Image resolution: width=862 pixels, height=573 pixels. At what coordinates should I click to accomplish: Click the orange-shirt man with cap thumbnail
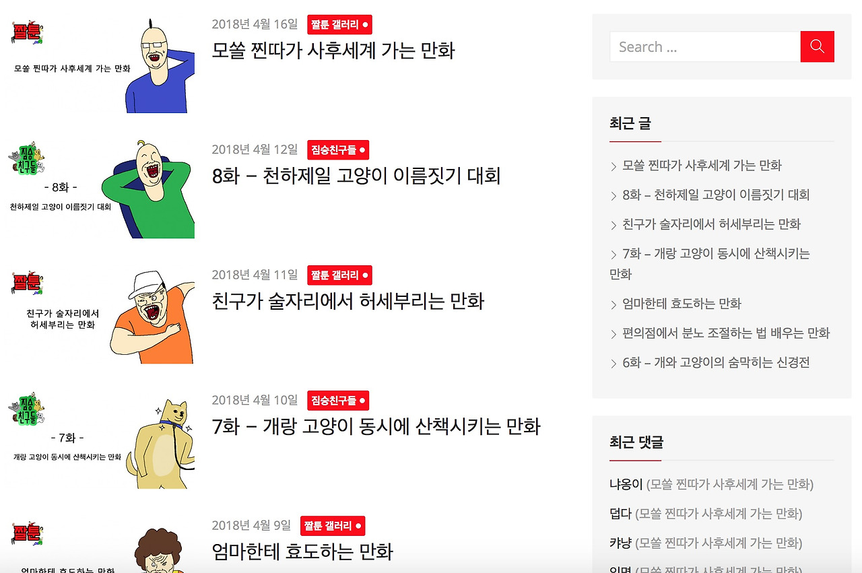click(100, 315)
